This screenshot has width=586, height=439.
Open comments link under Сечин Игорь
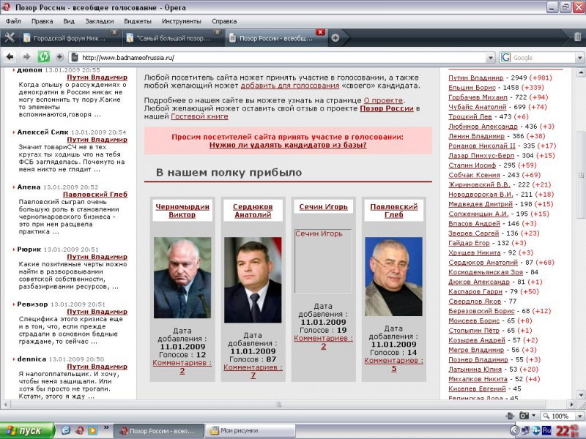click(x=323, y=342)
